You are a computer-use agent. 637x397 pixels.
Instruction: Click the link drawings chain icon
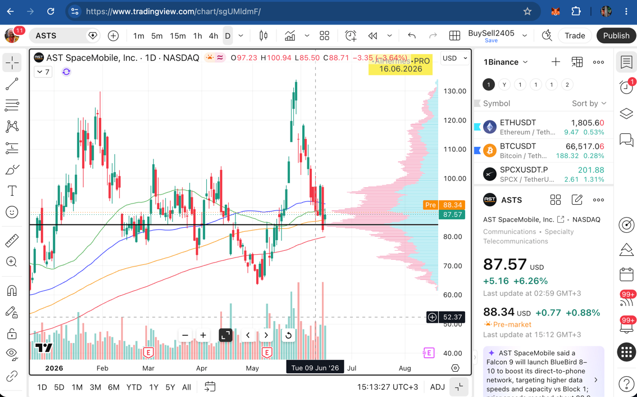[12, 376]
